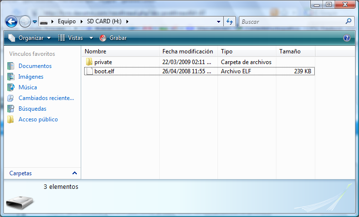
Task: Sort by Fecha modificación column header
Action: coord(188,51)
